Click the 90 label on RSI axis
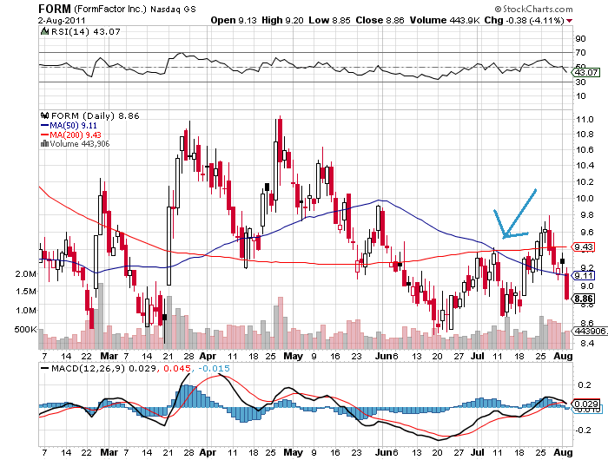 (580, 39)
